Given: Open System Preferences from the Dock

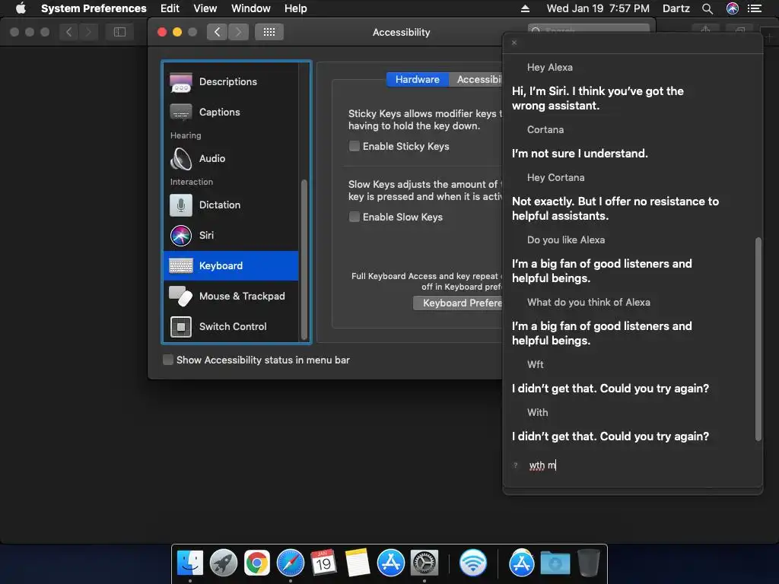Looking at the screenshot, I should (424, 563).
